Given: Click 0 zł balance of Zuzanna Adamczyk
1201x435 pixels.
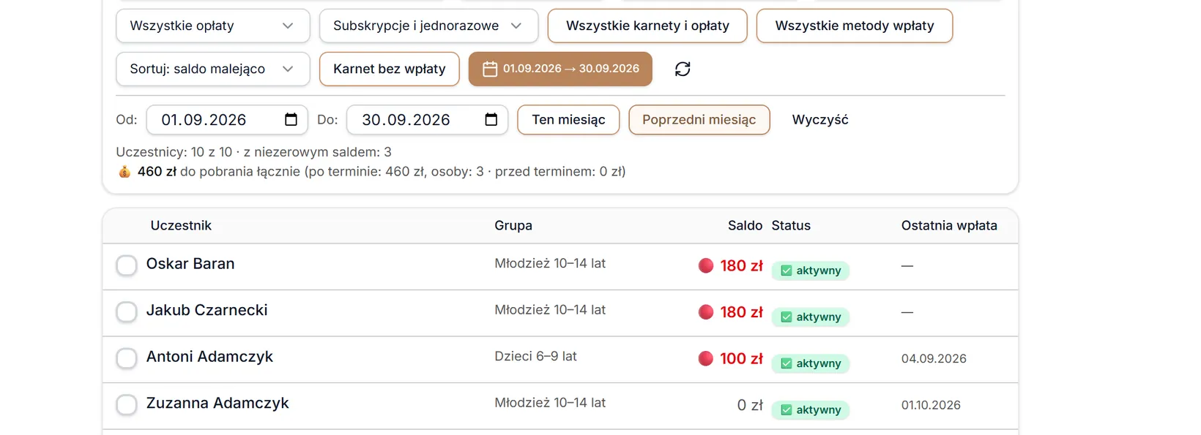Looking at the screenshot, I should coord(750,405).
